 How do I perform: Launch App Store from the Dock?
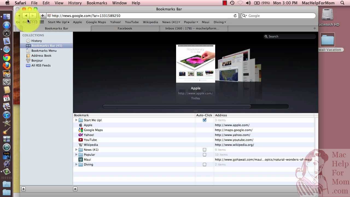pos(7,25)
